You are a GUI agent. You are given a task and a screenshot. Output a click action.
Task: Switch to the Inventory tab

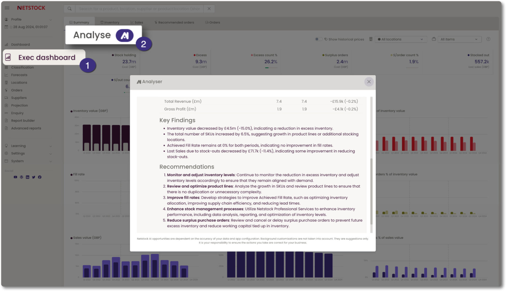[110, 22]
